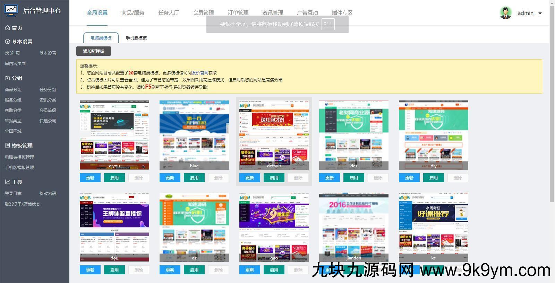Switch to the 手机版模板 tab

[136, 38]
